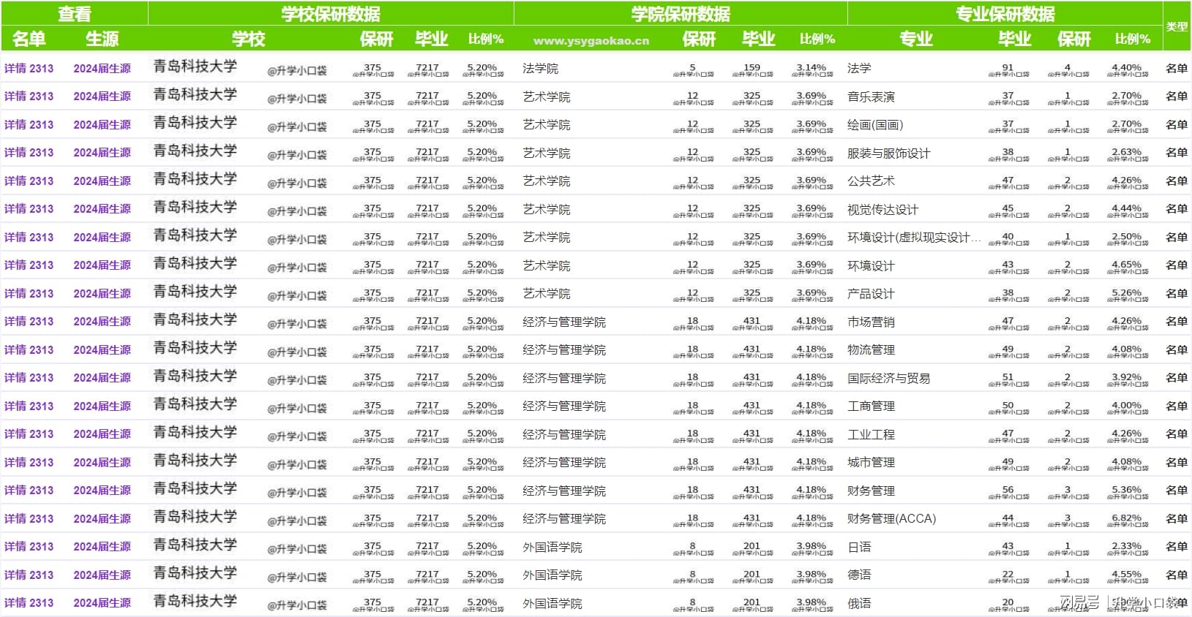Select the 6.82% ratio value
The height and width of the screenshot is (617, 1192).
tap(1126, 518)
